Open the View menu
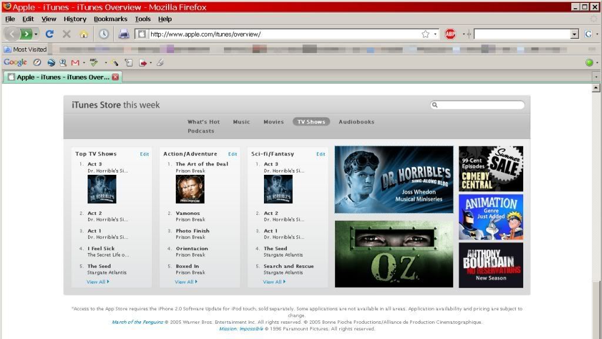 (x=49, y=19)
